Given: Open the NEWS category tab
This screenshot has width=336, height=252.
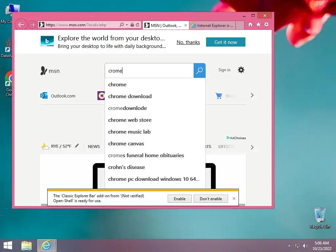Looking at the screenshot, I should coord(94,146).
